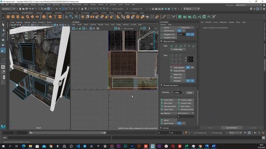
Task: Toggle U option for Normalize
Action: click(188, 81)
